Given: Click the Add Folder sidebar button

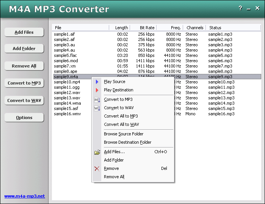Looking at the screenshot, I should 24,49.
